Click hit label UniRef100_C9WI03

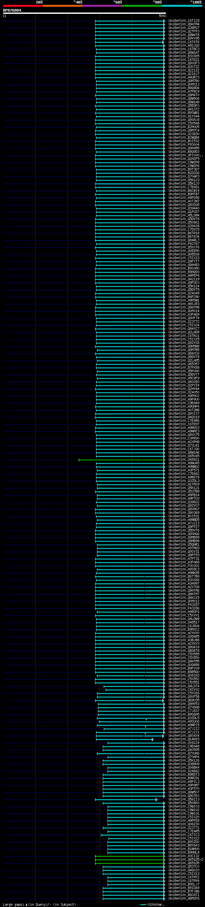(184, 806)
